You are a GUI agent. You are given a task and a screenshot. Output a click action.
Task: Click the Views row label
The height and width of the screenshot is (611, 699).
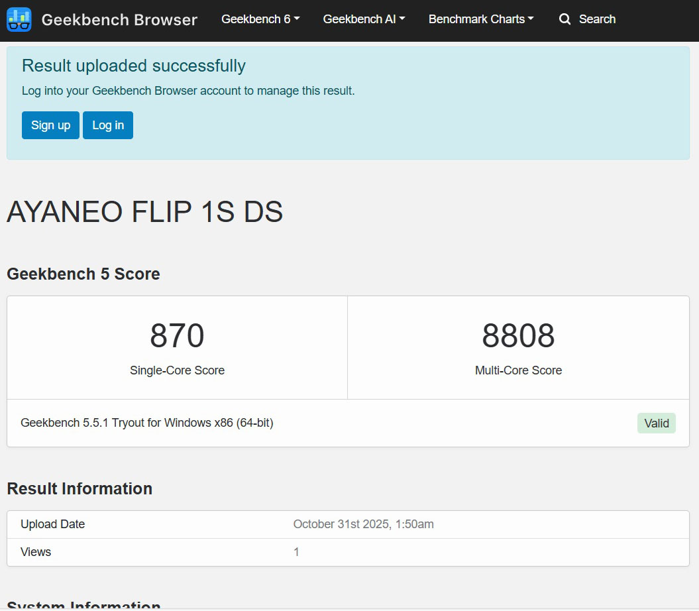click(x=36, y=552)
